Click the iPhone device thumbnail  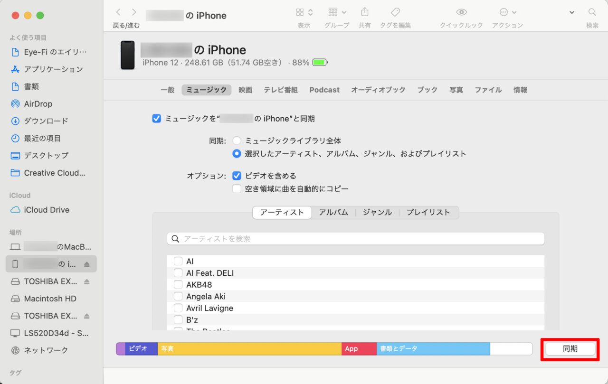127,55
